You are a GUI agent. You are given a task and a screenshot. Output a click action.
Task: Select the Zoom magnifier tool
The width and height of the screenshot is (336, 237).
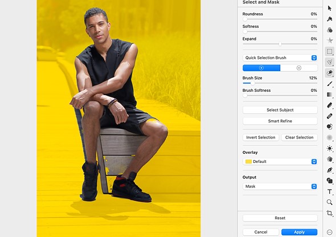[x=330, y=202]
